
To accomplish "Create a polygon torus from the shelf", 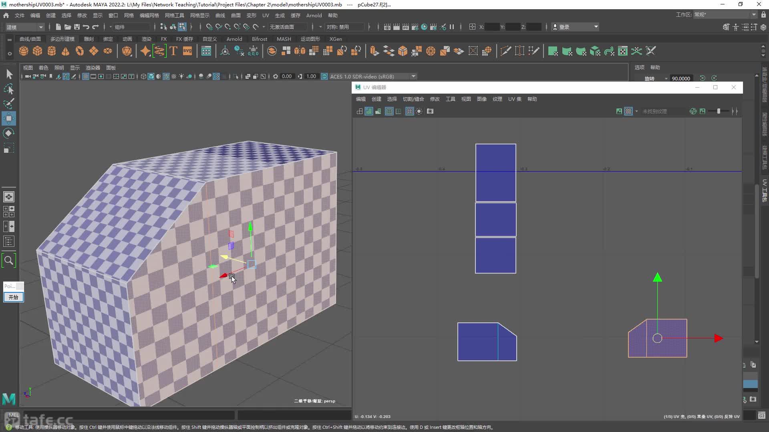I will coord(80,51).
